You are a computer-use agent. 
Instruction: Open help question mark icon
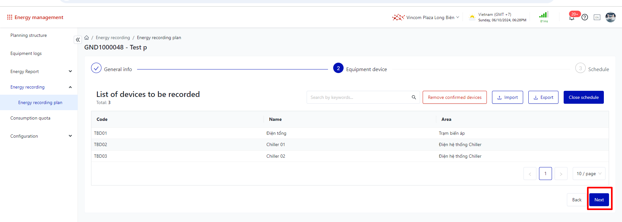pyautogui.click(x=584, y=17)
